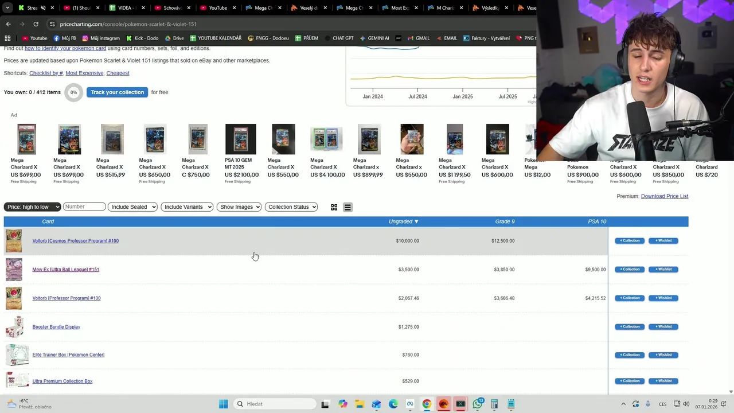This screenshot has height=413, width=734.
Task: Open YOUTUBE KALENDÁŘ bookmark
Action: tap(216, 38)
